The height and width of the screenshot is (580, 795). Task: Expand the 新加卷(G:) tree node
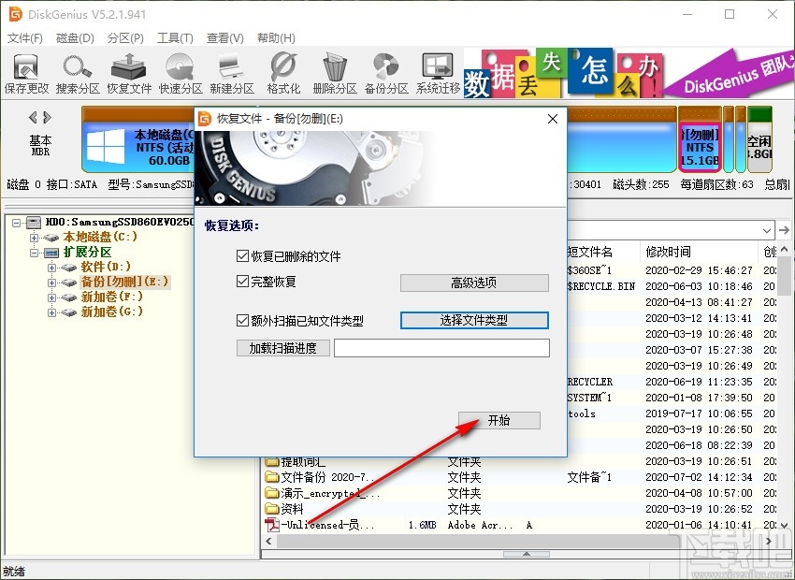tap(51, 312)
